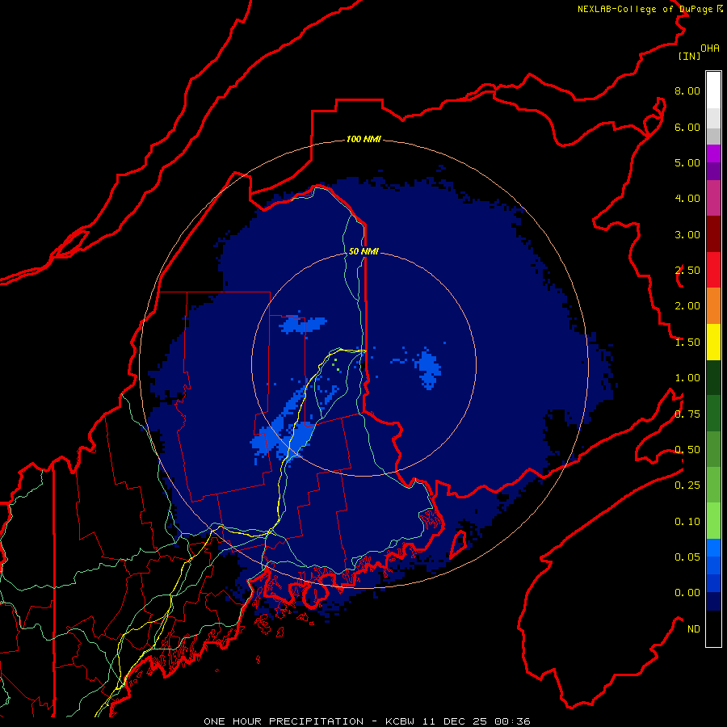Click the 100 NMI range ring label
Screen dimensions: 727x727
tap(363, 139)
